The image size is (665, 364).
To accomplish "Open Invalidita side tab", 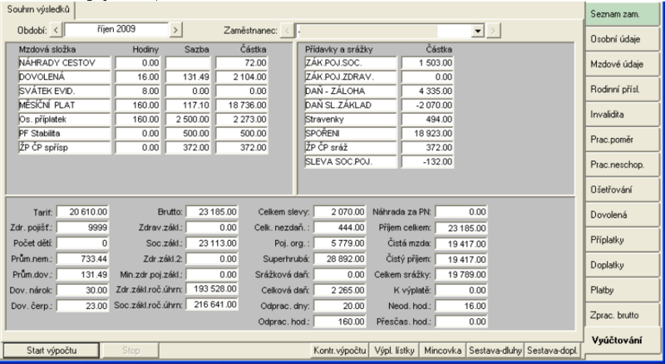I will click(623, 115).
